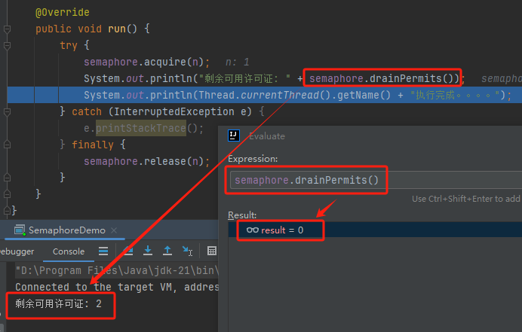The width and height of the screenshot is (522, 332).
Task: Click the Run to Cursor icon
Action: click(187, 251)
